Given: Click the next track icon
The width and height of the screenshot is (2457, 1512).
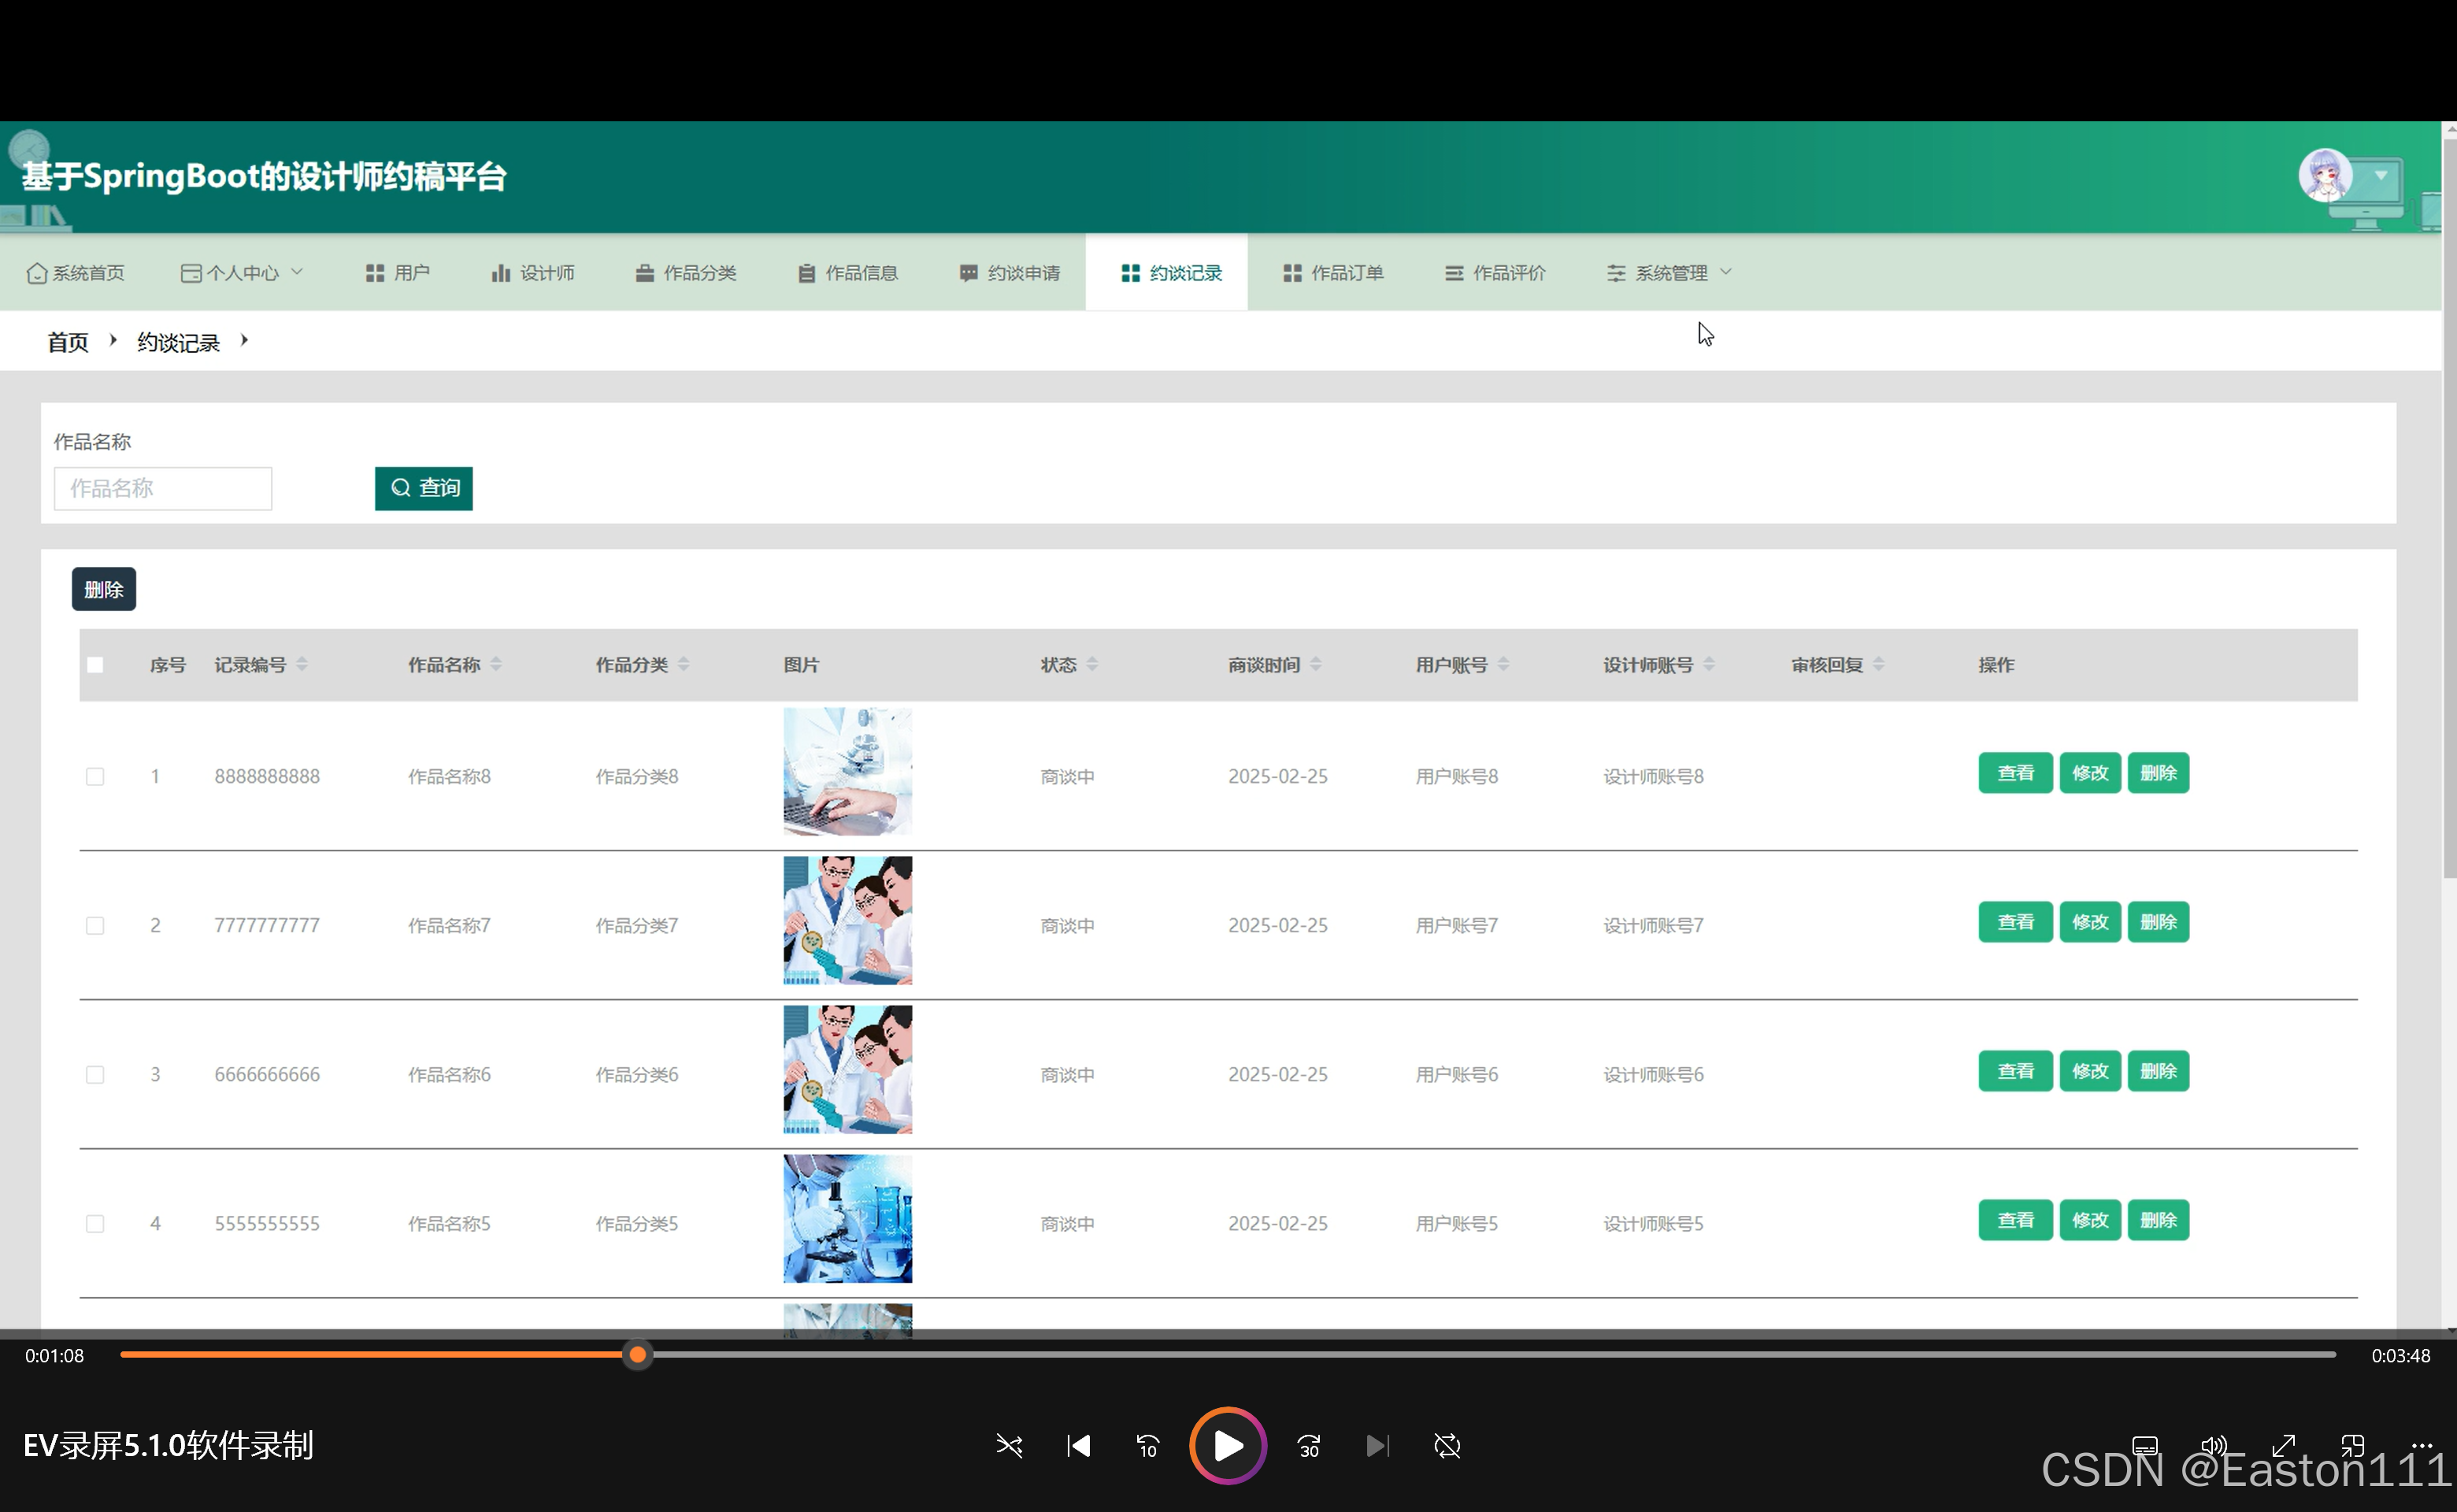Looking at the screenshot, I should 1377,1446.
